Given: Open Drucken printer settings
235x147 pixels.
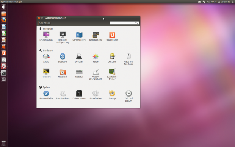Looking at the screenshot, I should (79, 58).
